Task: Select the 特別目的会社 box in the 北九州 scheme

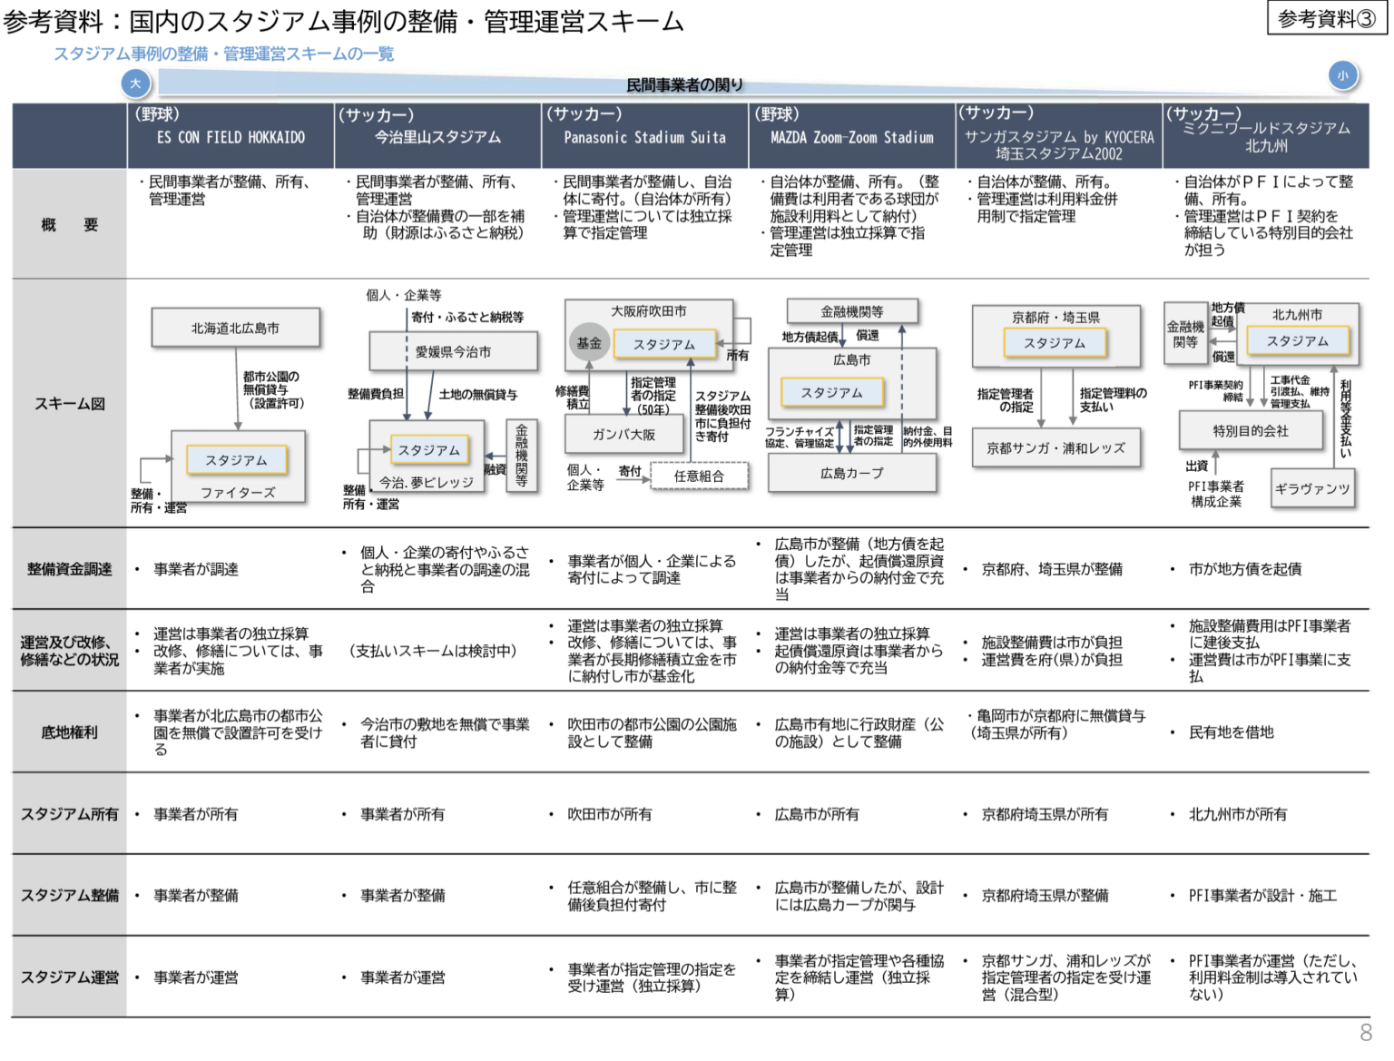Action: 1252,430
